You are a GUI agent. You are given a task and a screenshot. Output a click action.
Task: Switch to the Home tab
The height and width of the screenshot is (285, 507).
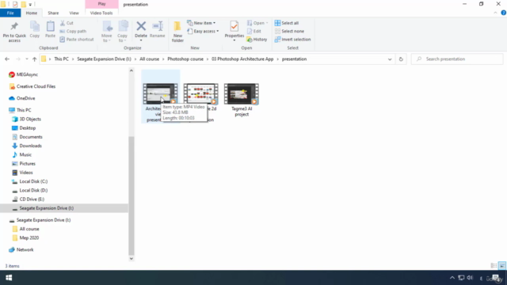tap(32, 13)
